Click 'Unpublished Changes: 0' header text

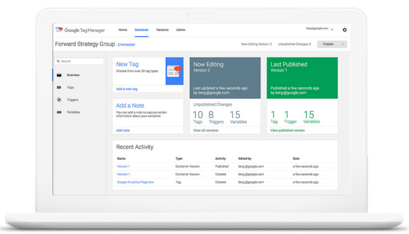(294, 44)
